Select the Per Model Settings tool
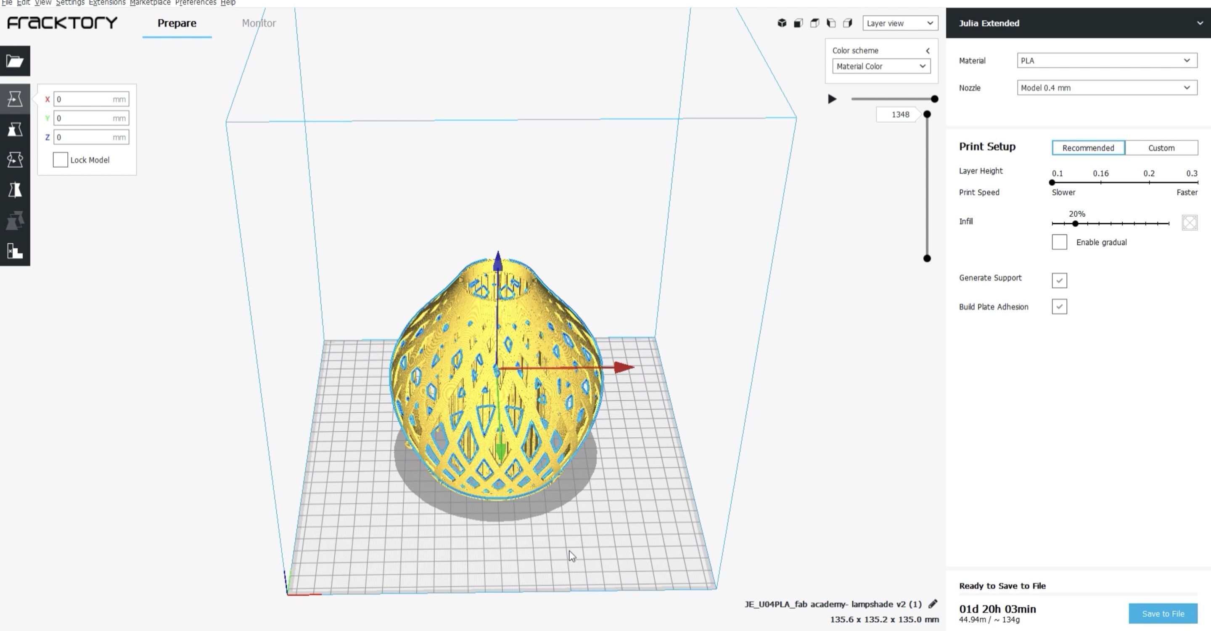 pyautogui.click(x=15, y=221)
